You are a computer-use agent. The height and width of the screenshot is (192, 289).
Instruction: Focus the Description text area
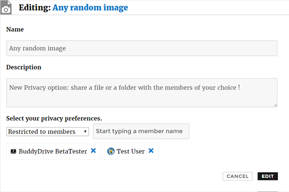142,92
